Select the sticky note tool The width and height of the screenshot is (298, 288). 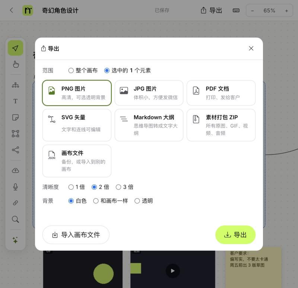[15, 117]
